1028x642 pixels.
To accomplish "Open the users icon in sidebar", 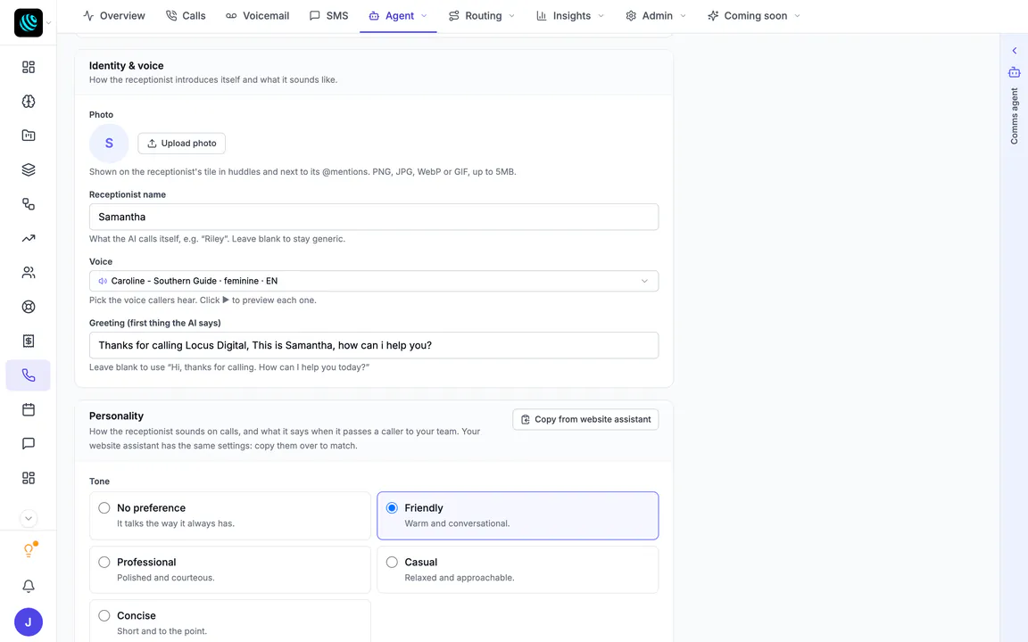I will 29,273.
